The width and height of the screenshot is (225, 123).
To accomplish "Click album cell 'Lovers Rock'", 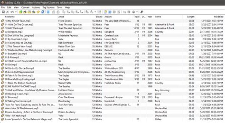I will [111, 39].
